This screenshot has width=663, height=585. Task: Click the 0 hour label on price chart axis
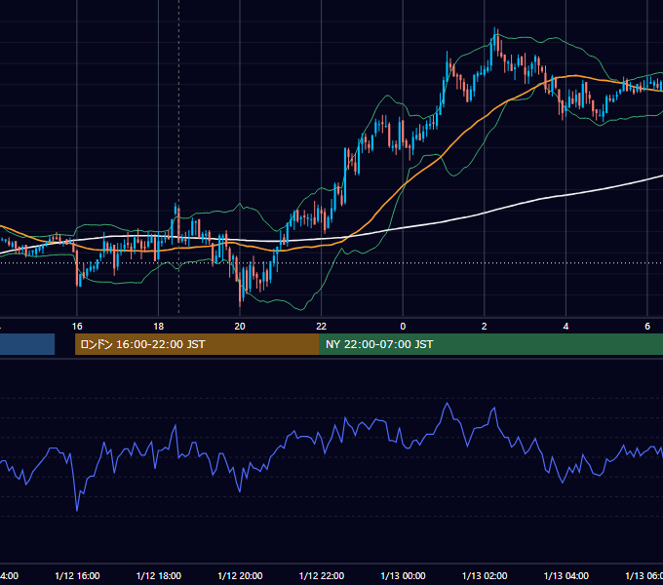[403, 327]
